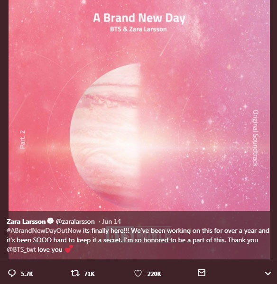Viewport: 277px width, 284px height.
Task: Click the retweet arrows icon
Action: tap(75, 273)
